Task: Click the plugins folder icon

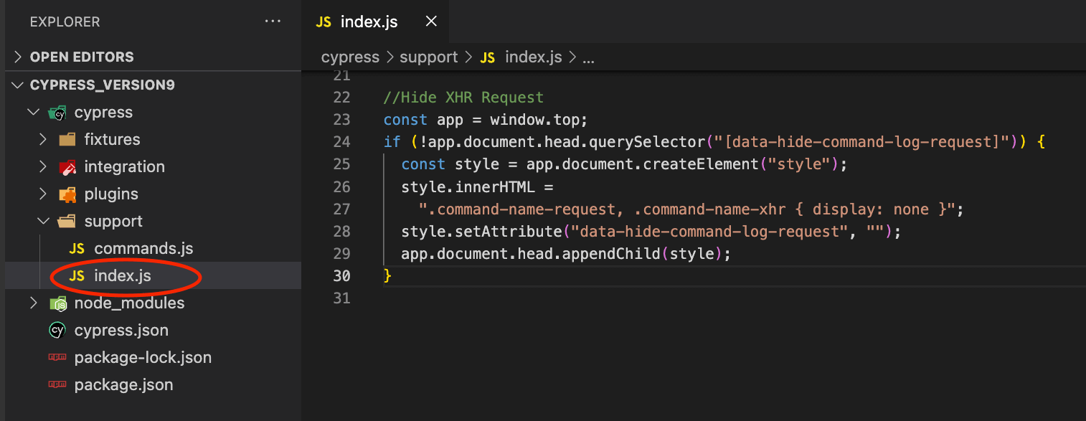Action: pyautogui.click(x=67, y=194)
